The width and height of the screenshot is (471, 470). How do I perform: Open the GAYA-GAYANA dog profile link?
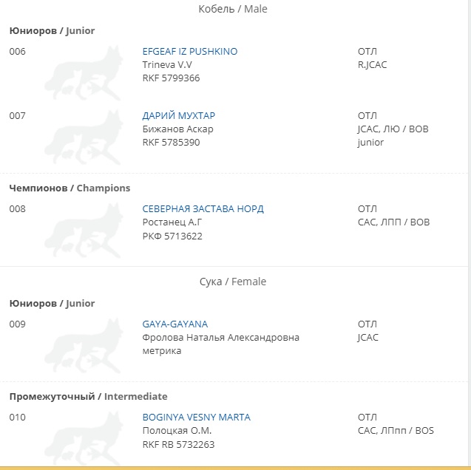click(x=175, y=324)
